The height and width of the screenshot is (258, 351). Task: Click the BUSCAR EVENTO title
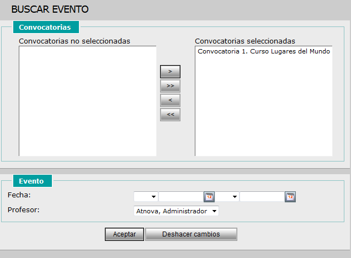50,9
